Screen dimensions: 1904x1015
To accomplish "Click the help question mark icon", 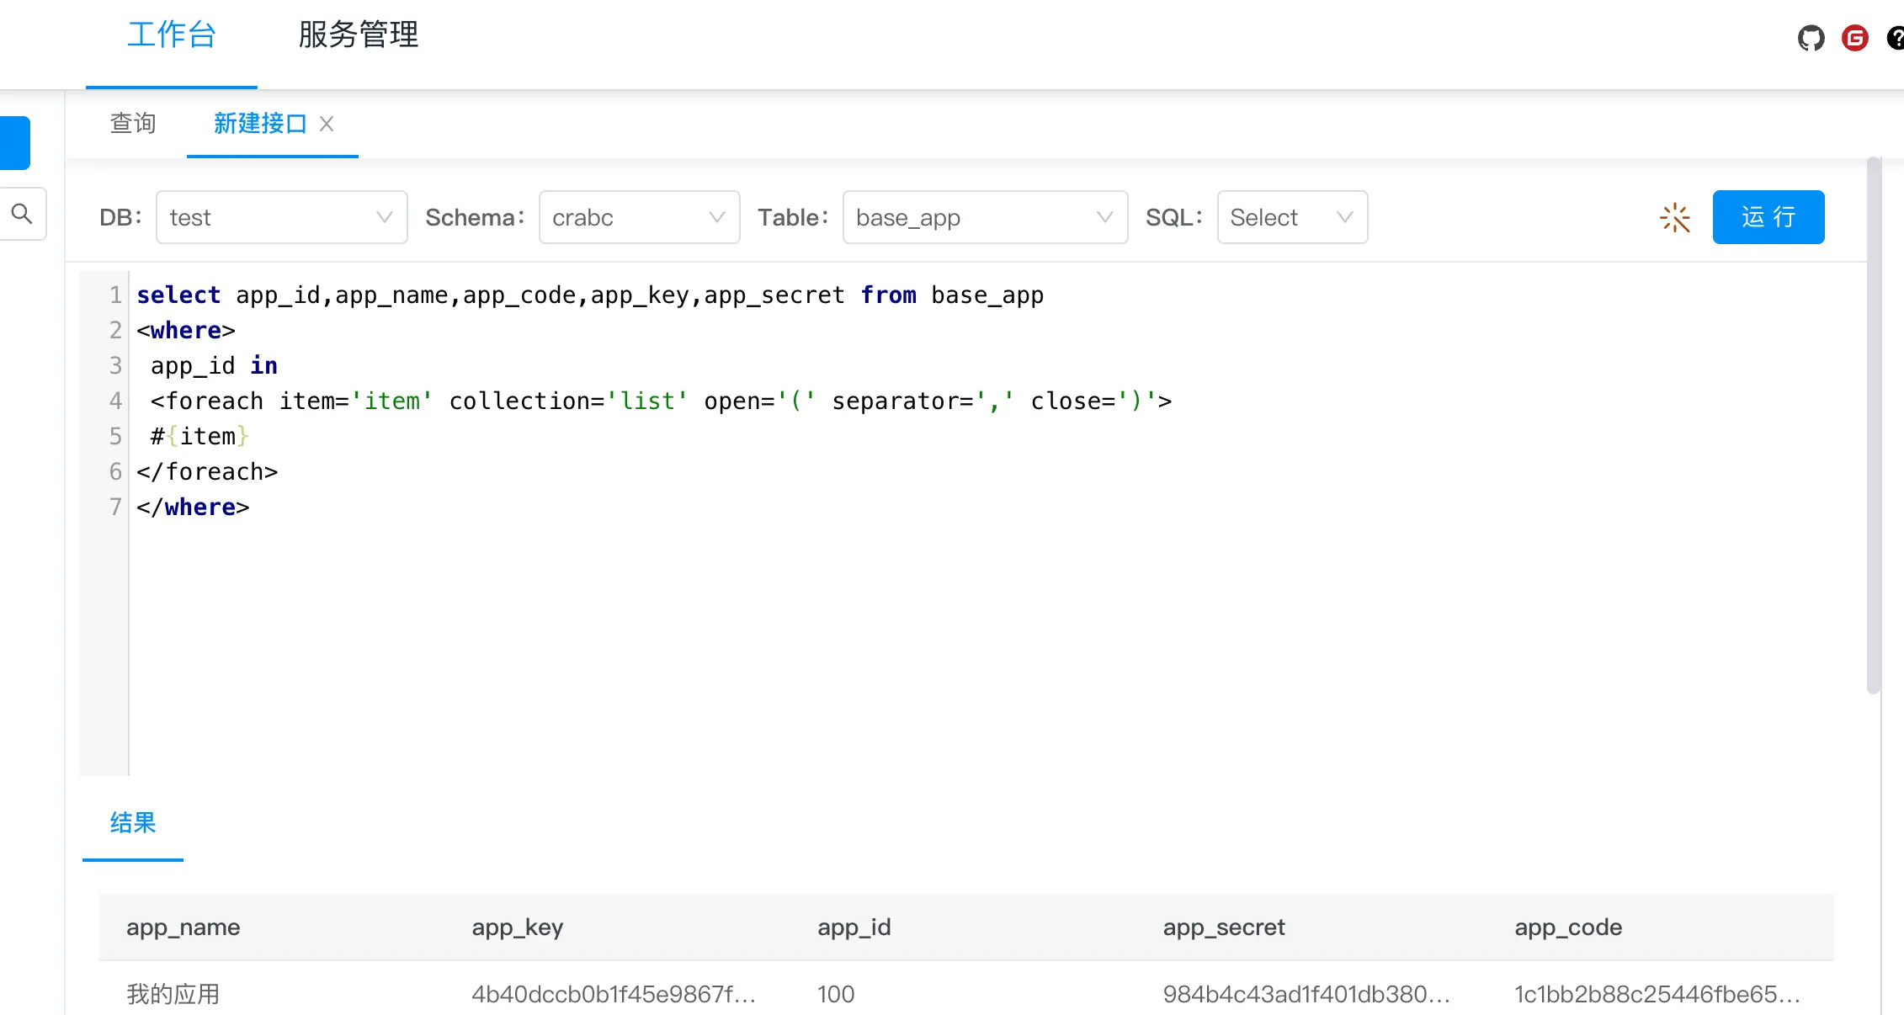I will click(x=1896, y=38).
